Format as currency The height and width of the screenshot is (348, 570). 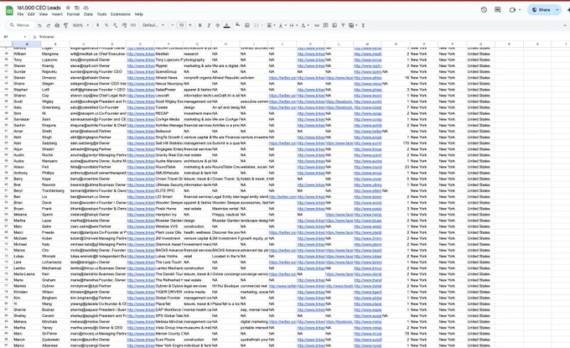[x=97, y=25]
